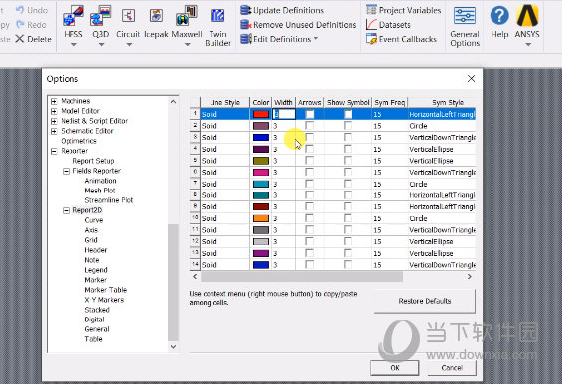Click the red color swatch row 1
The height and width of the screenshot is (384, 562).
click(x=261, y=114)
